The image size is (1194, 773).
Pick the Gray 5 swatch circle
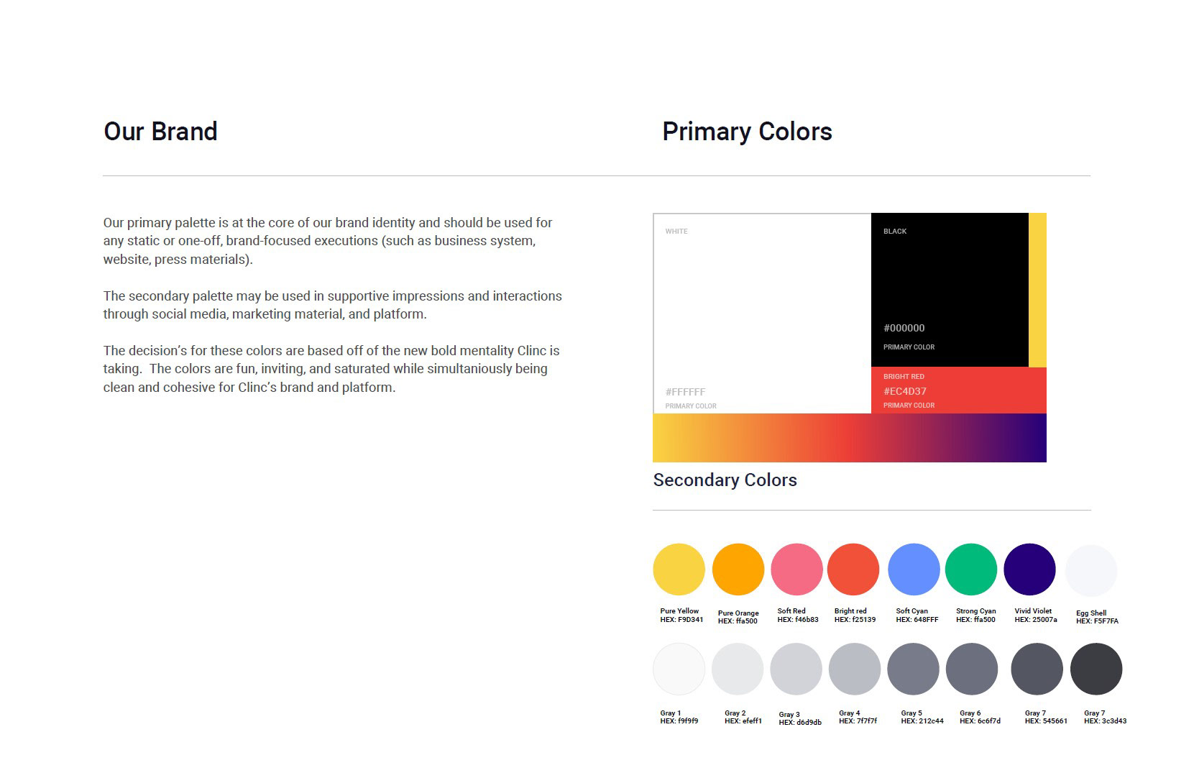click(x=913, y=669)
